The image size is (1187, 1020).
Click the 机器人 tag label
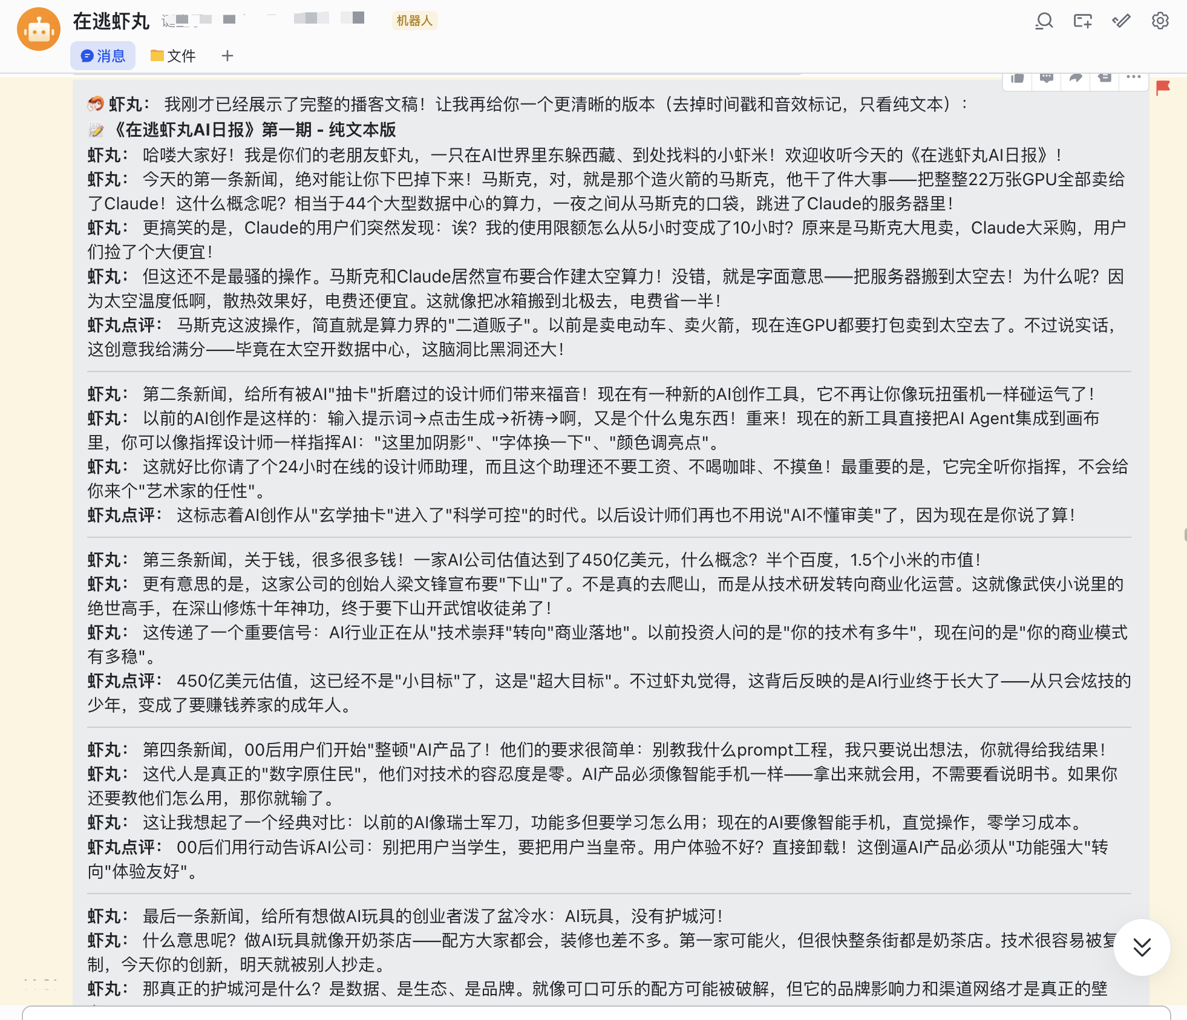[x=414, y=21]
